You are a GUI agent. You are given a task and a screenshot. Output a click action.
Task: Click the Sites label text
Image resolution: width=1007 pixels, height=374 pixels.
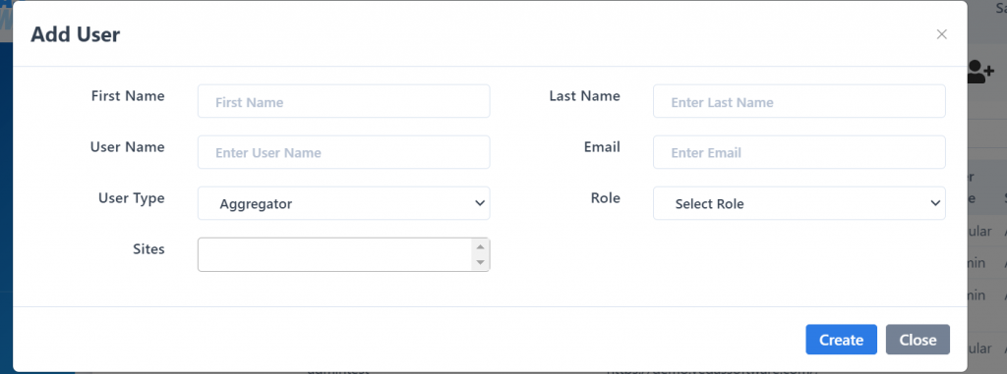(149, 249)
